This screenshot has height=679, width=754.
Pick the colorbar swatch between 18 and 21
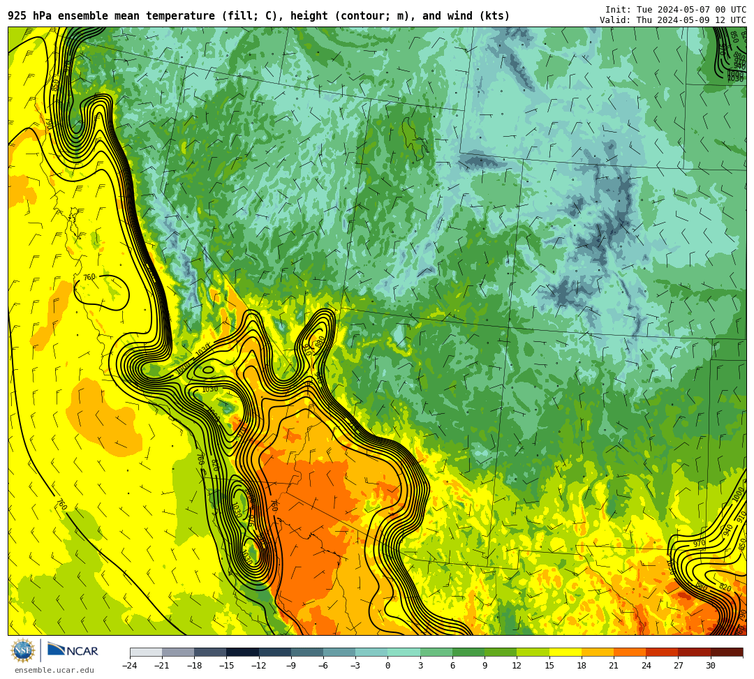(x=597, y=652)
